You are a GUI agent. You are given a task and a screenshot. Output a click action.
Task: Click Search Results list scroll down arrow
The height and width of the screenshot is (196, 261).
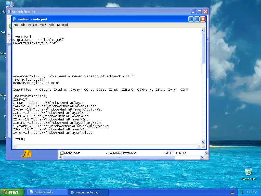[x=206, y=153]
